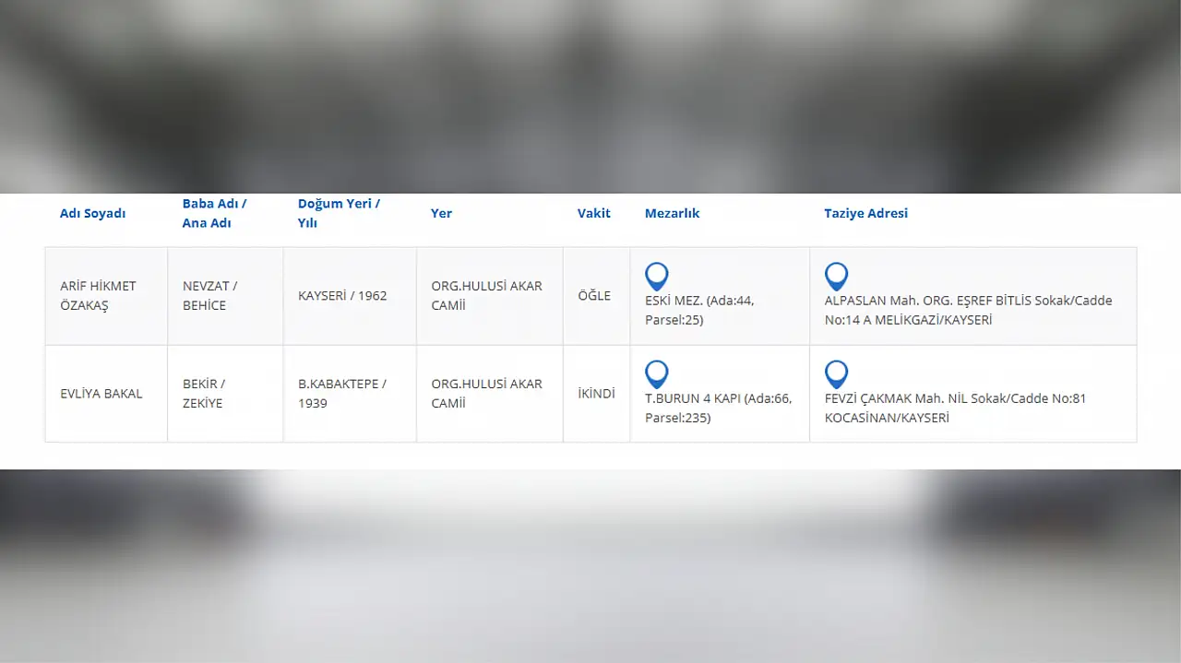Open map pin for FEVZİ ÇAKMAK Mah. address
This screenshot has width=1181, height=663.
pyautogui.click(x=836, y=373)
